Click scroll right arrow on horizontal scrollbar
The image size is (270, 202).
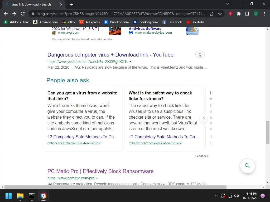tap(263, 187)
